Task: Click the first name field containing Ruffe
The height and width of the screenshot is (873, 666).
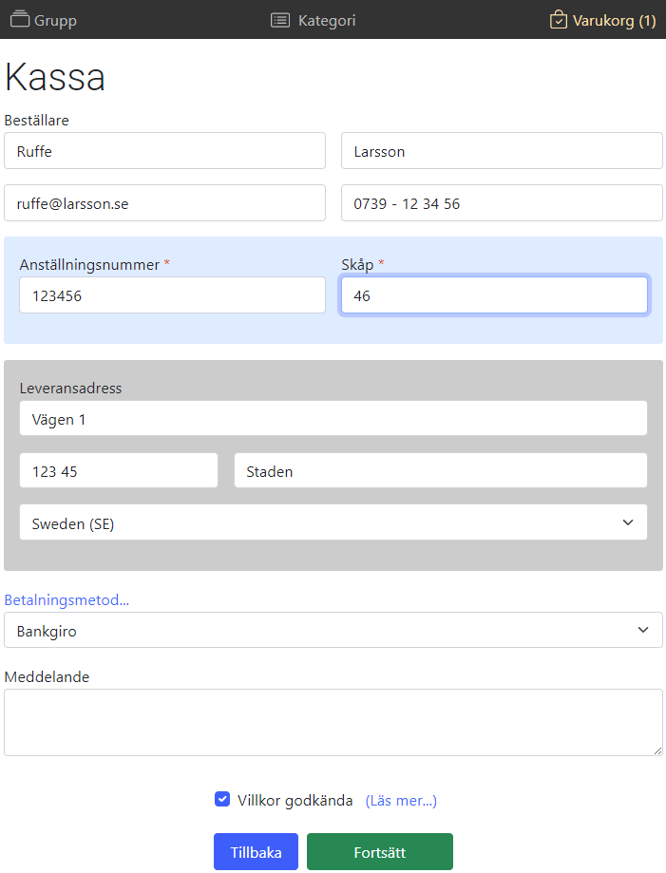Action: click(164, 151)
